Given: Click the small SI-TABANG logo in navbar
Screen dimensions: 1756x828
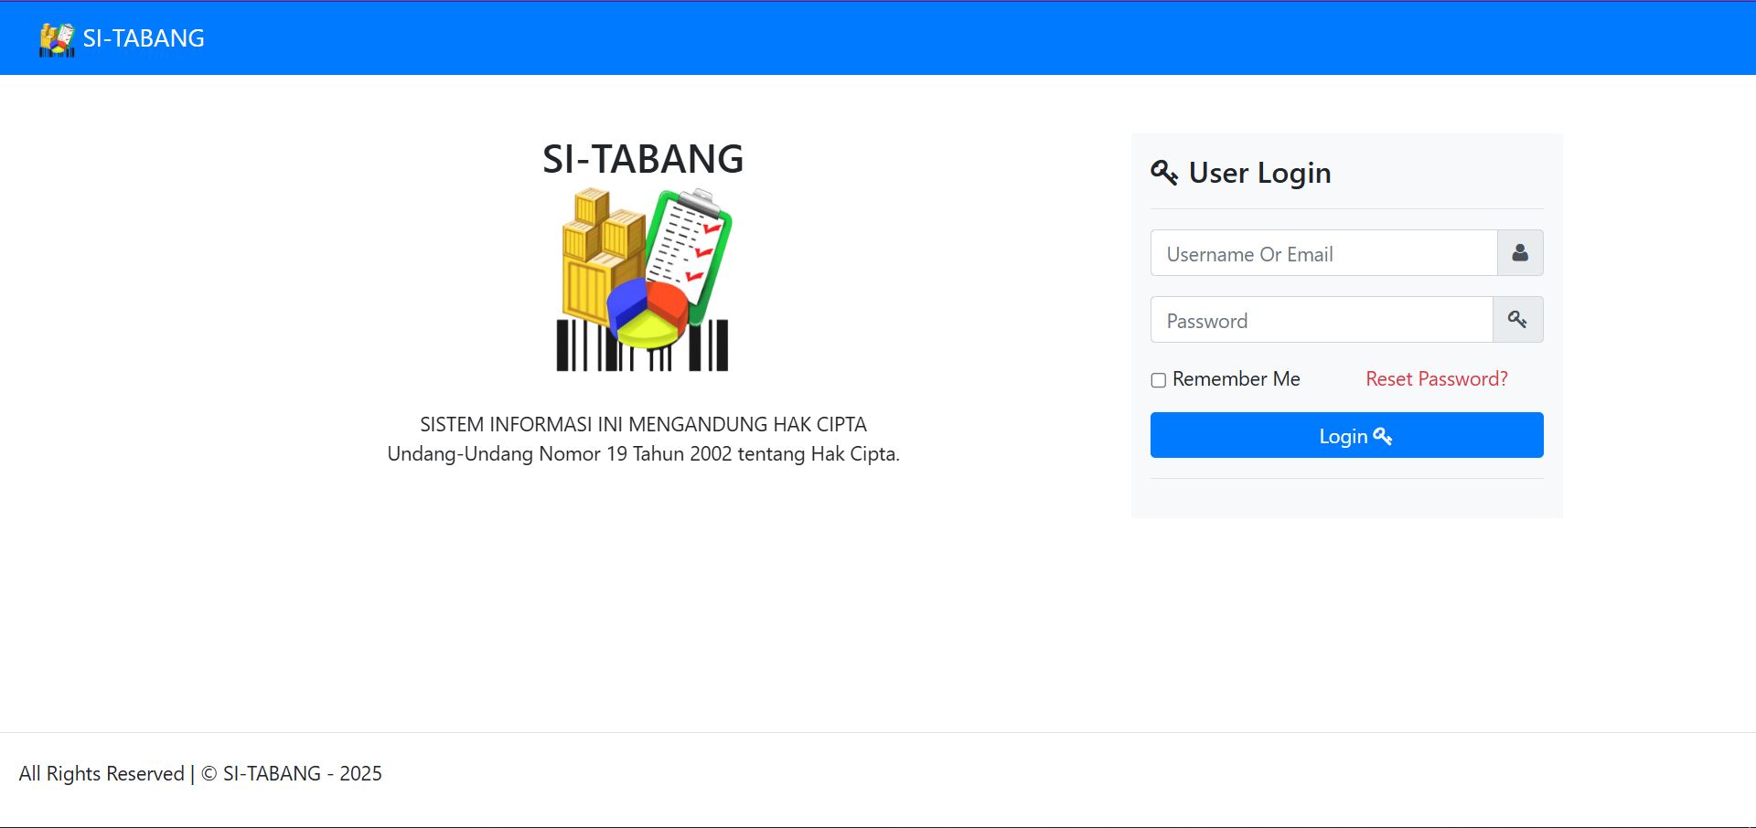Looking at the screenshot, I should (x=57, y=39).
